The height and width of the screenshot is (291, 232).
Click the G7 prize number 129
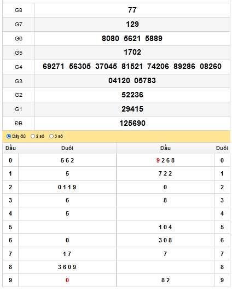(x=132, y=24)
